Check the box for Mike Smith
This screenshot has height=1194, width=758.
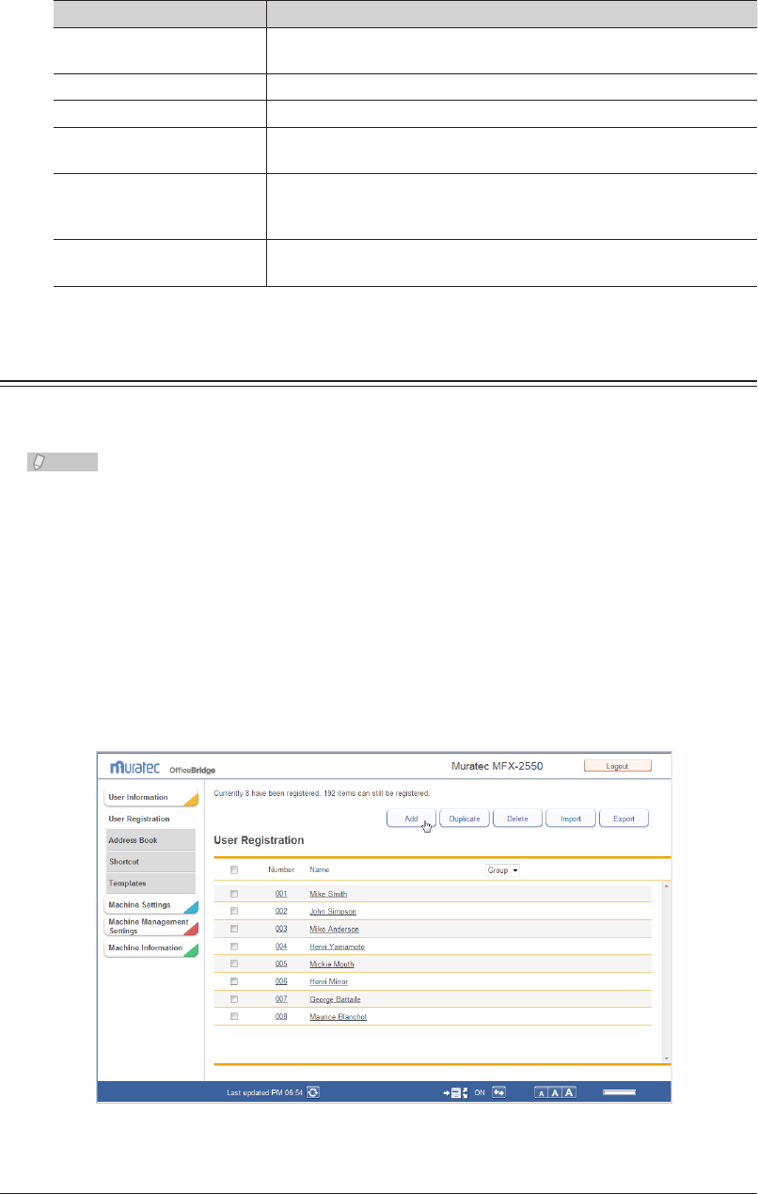[234, 894]
